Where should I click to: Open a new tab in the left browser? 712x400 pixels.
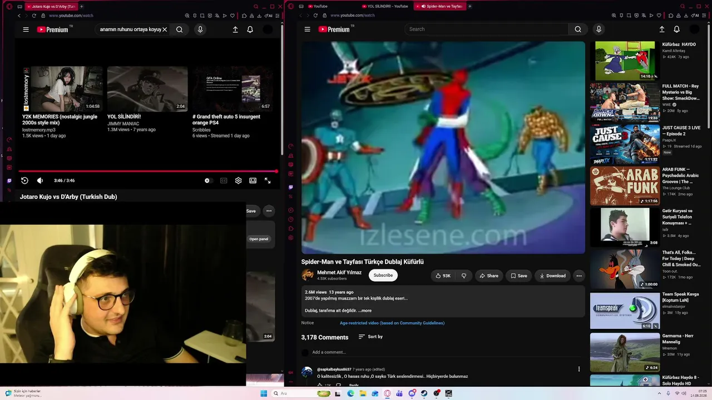click(81, 7)
